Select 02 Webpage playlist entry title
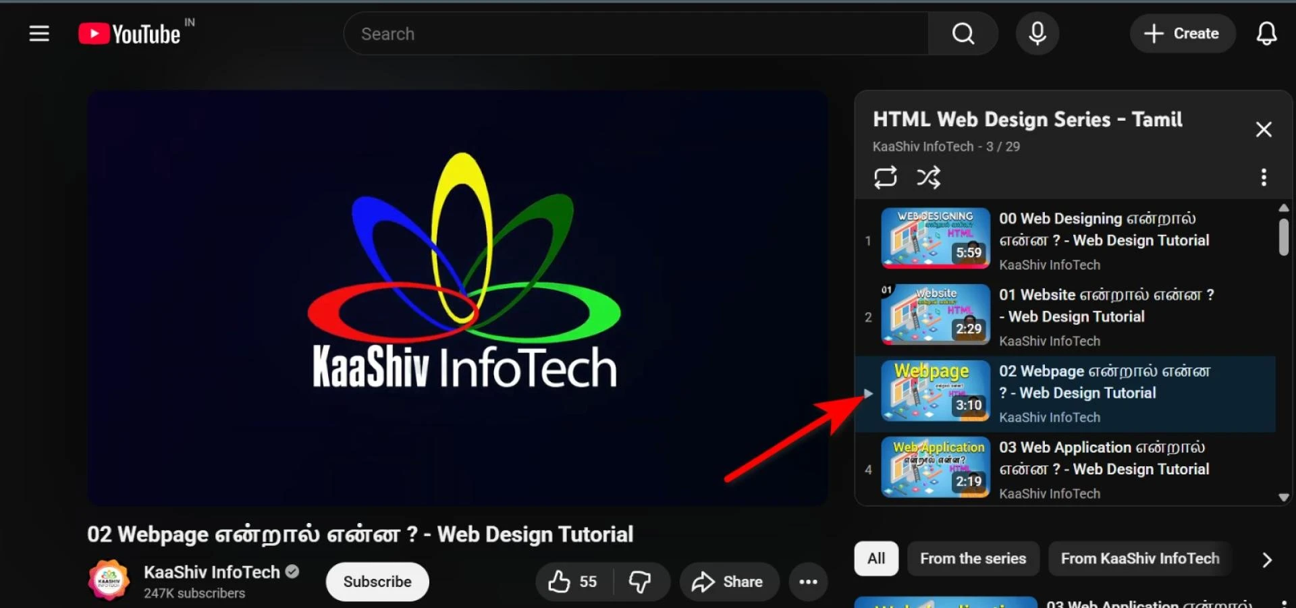1296x608 pixels. [1105, 382]
